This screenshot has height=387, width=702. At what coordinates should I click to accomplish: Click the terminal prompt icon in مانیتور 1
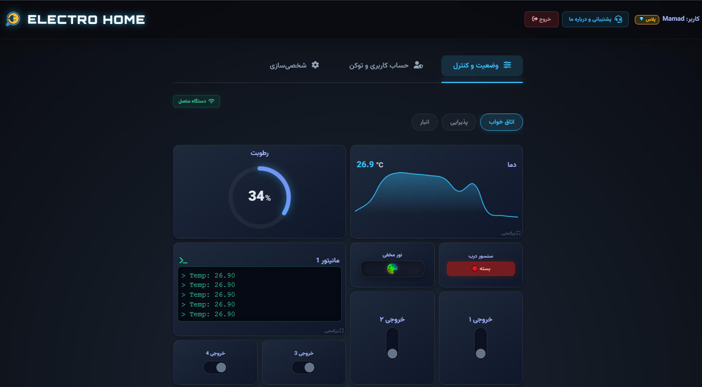tap(183, 260)
